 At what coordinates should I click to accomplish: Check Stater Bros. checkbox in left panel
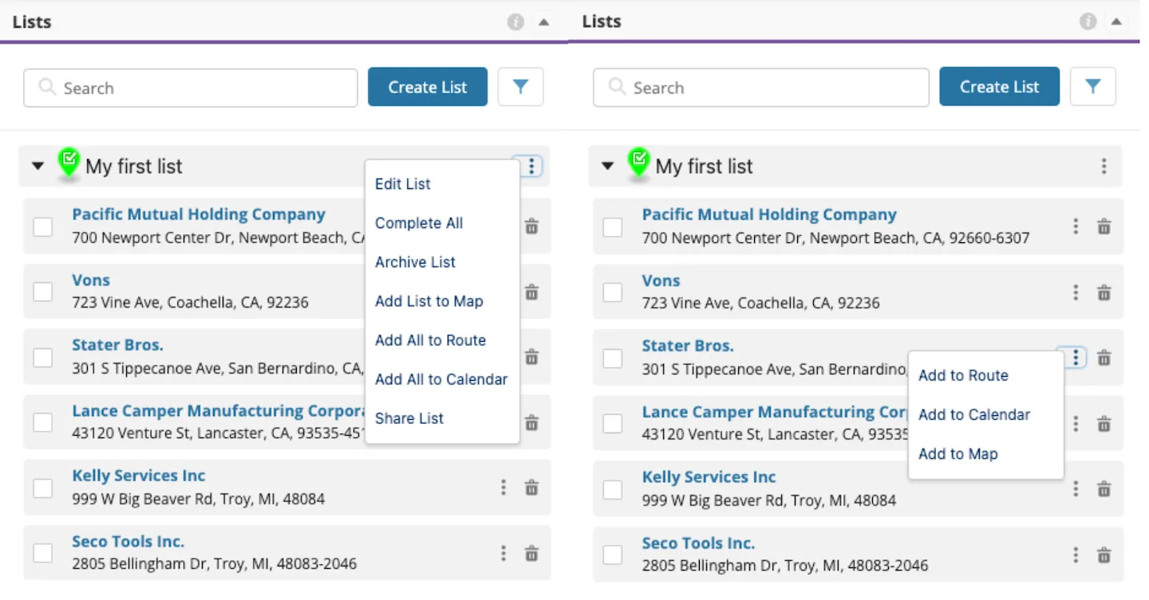pos(43,358)
